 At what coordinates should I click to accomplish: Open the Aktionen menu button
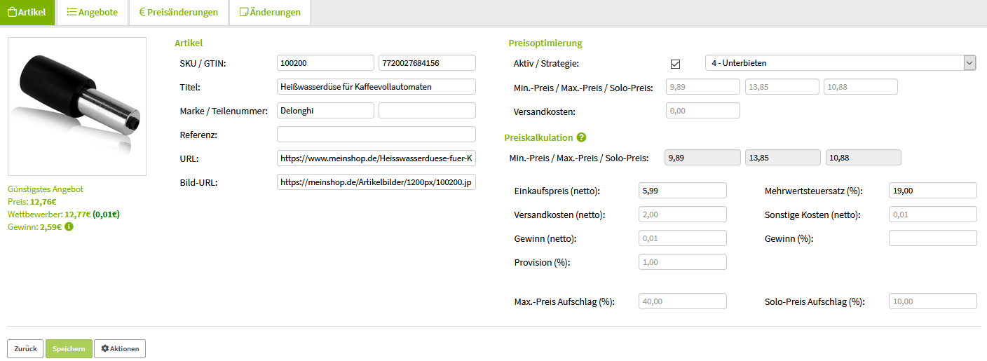pyautogui.click(x=120, y=348)
